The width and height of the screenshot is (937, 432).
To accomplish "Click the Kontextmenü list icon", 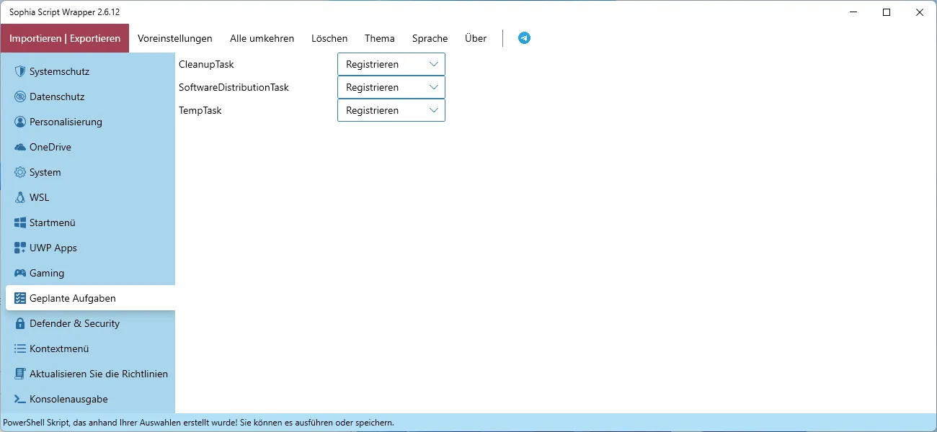I will [20, 348].
